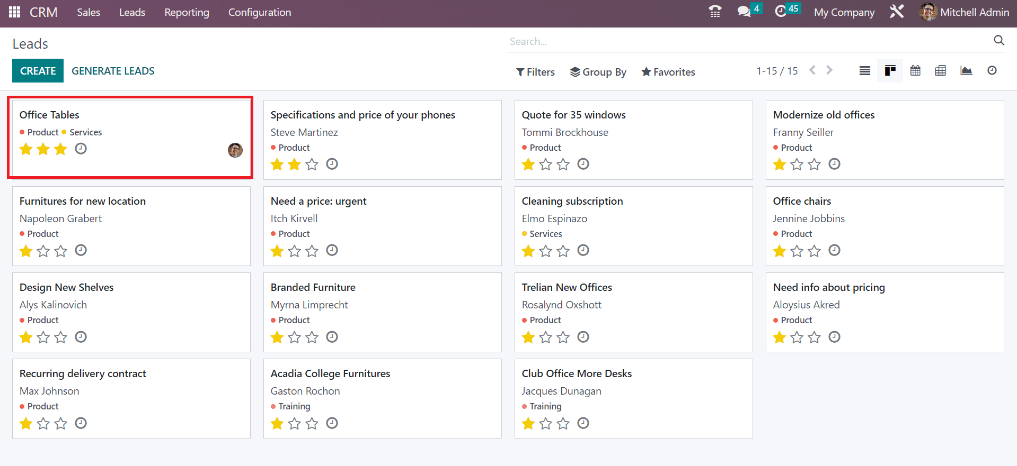Screen dimensions: 1017x466
Task: Click the CRM app title
Action: 43,12
